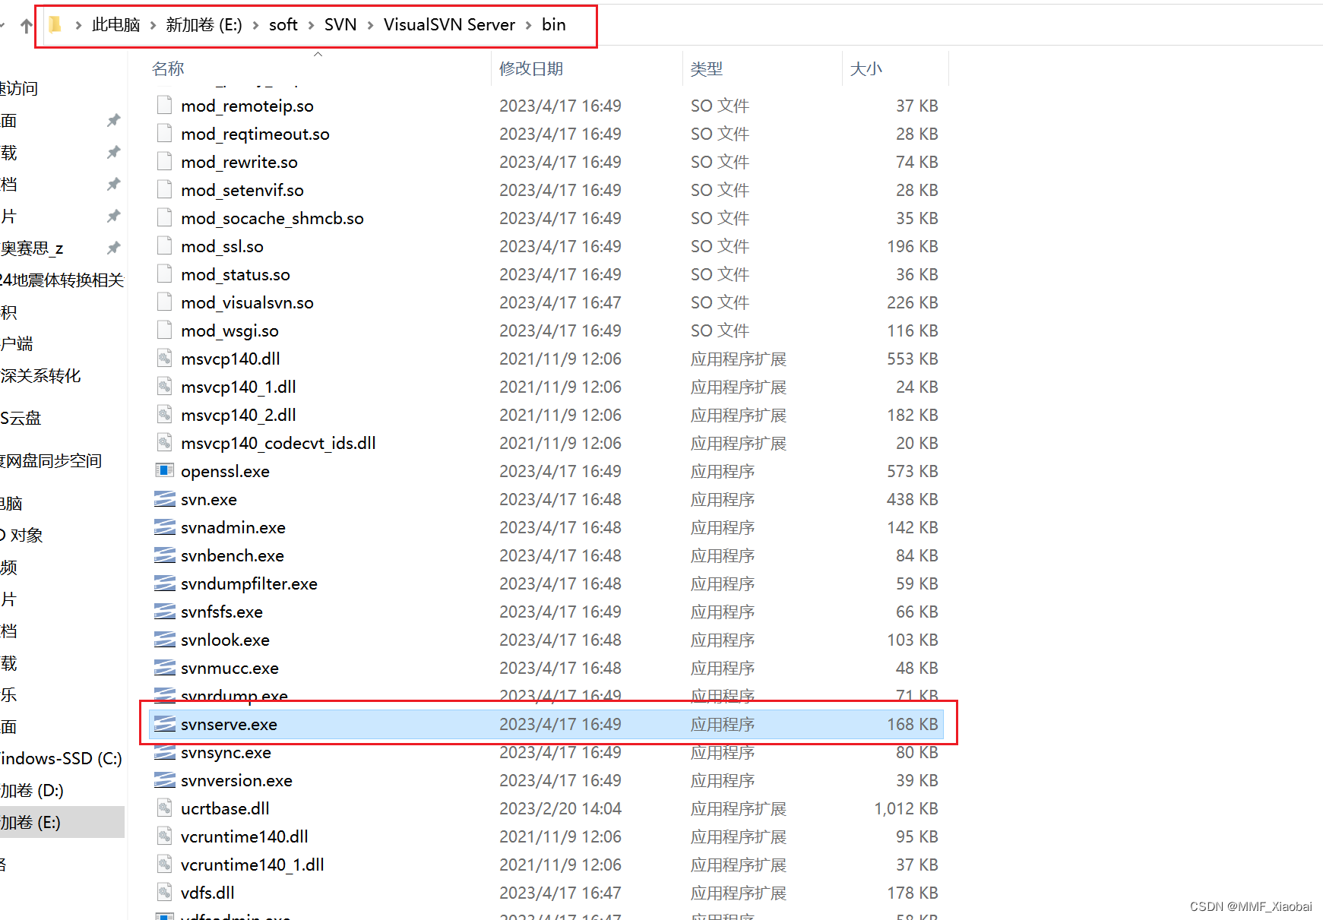Click the vcruntime140.dll file icon
Image resolution: width=1323 pixels, height=920 pixels.
click(x=165, y=836)
